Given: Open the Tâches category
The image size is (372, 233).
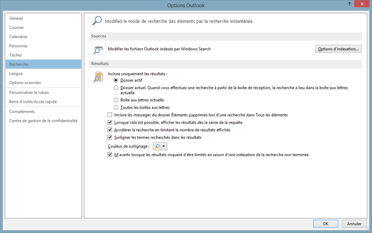Looking at the screenshot, I should pyautogui.click(x=43, y=55).
